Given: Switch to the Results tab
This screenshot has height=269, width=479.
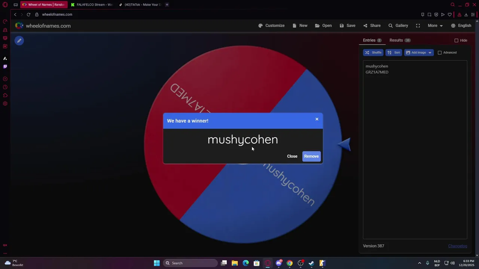Looking at the screenshot, I should click(400, 40).
